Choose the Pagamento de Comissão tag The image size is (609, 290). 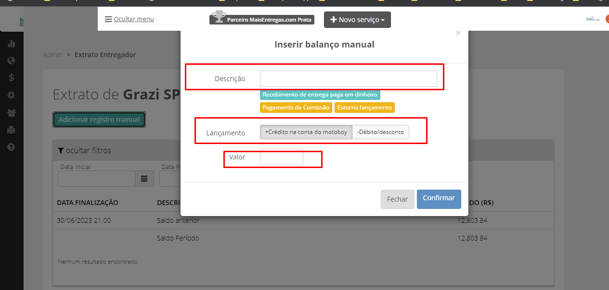[296, 108]
